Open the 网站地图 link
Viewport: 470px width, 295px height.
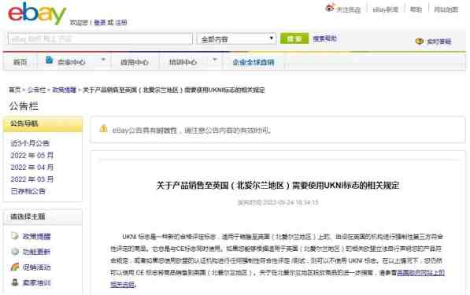pos(446,9)
